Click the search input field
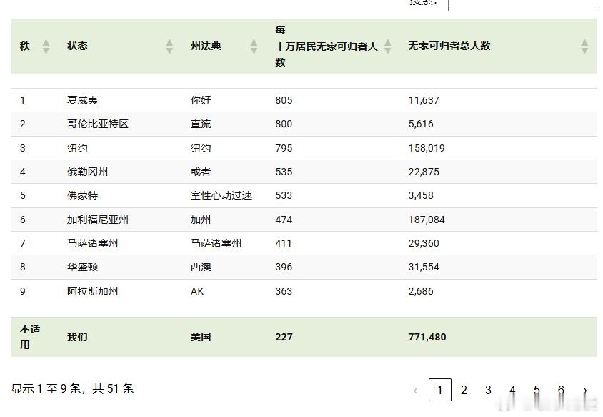 [x=522, y=4]
